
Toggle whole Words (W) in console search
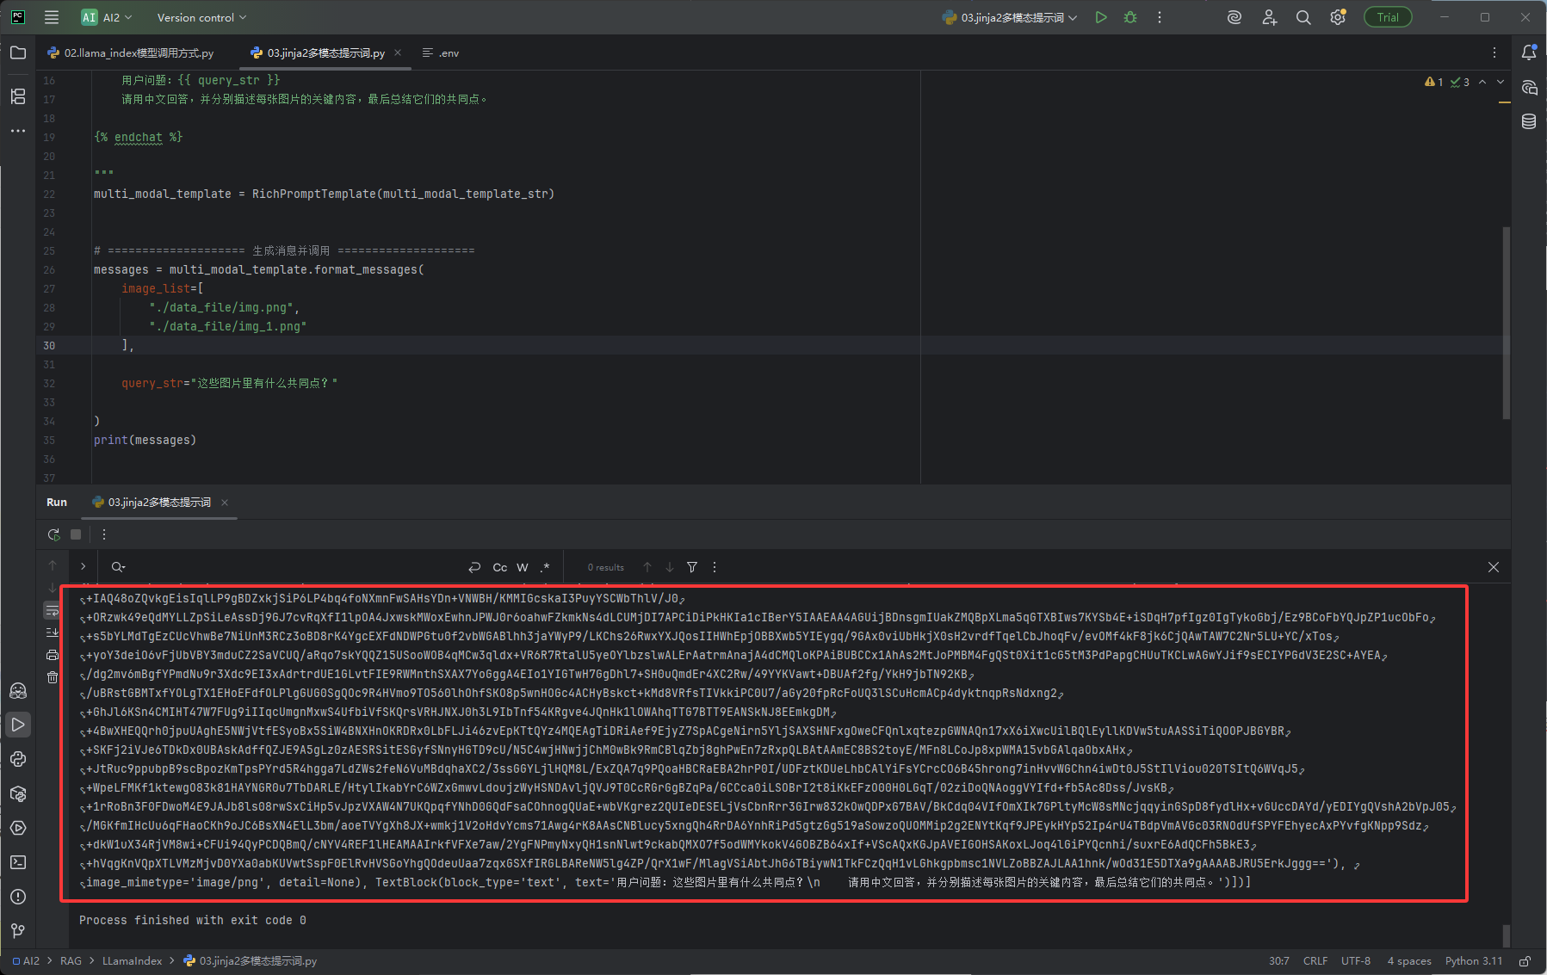(x=523, y=567)
